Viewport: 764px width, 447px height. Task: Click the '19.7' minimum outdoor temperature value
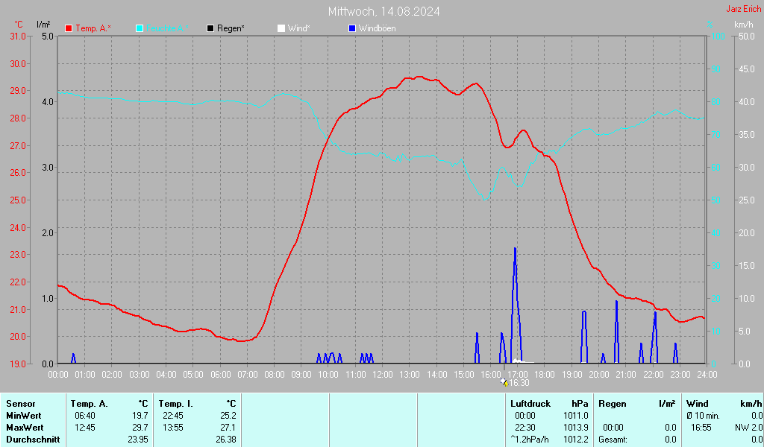click(140, 416)
